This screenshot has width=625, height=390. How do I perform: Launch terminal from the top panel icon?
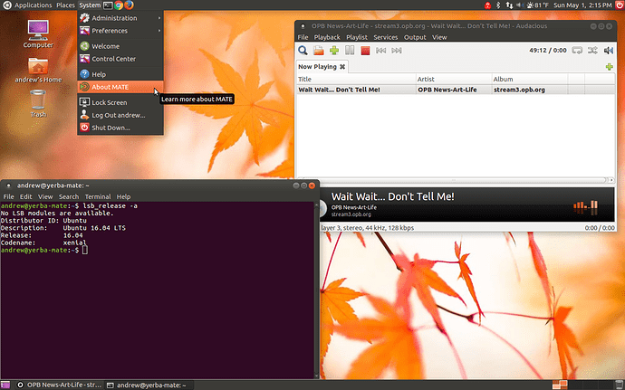(x=108, y=5)
